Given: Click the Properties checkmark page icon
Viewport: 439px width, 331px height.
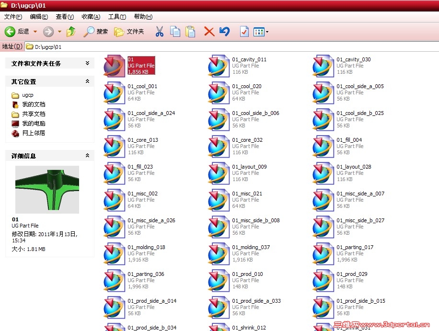Looking at the screenshot, I should (x=244, y=32).
